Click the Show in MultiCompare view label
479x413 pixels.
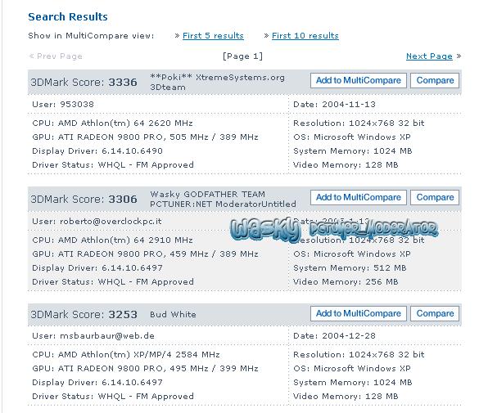[x=91, y=36]
